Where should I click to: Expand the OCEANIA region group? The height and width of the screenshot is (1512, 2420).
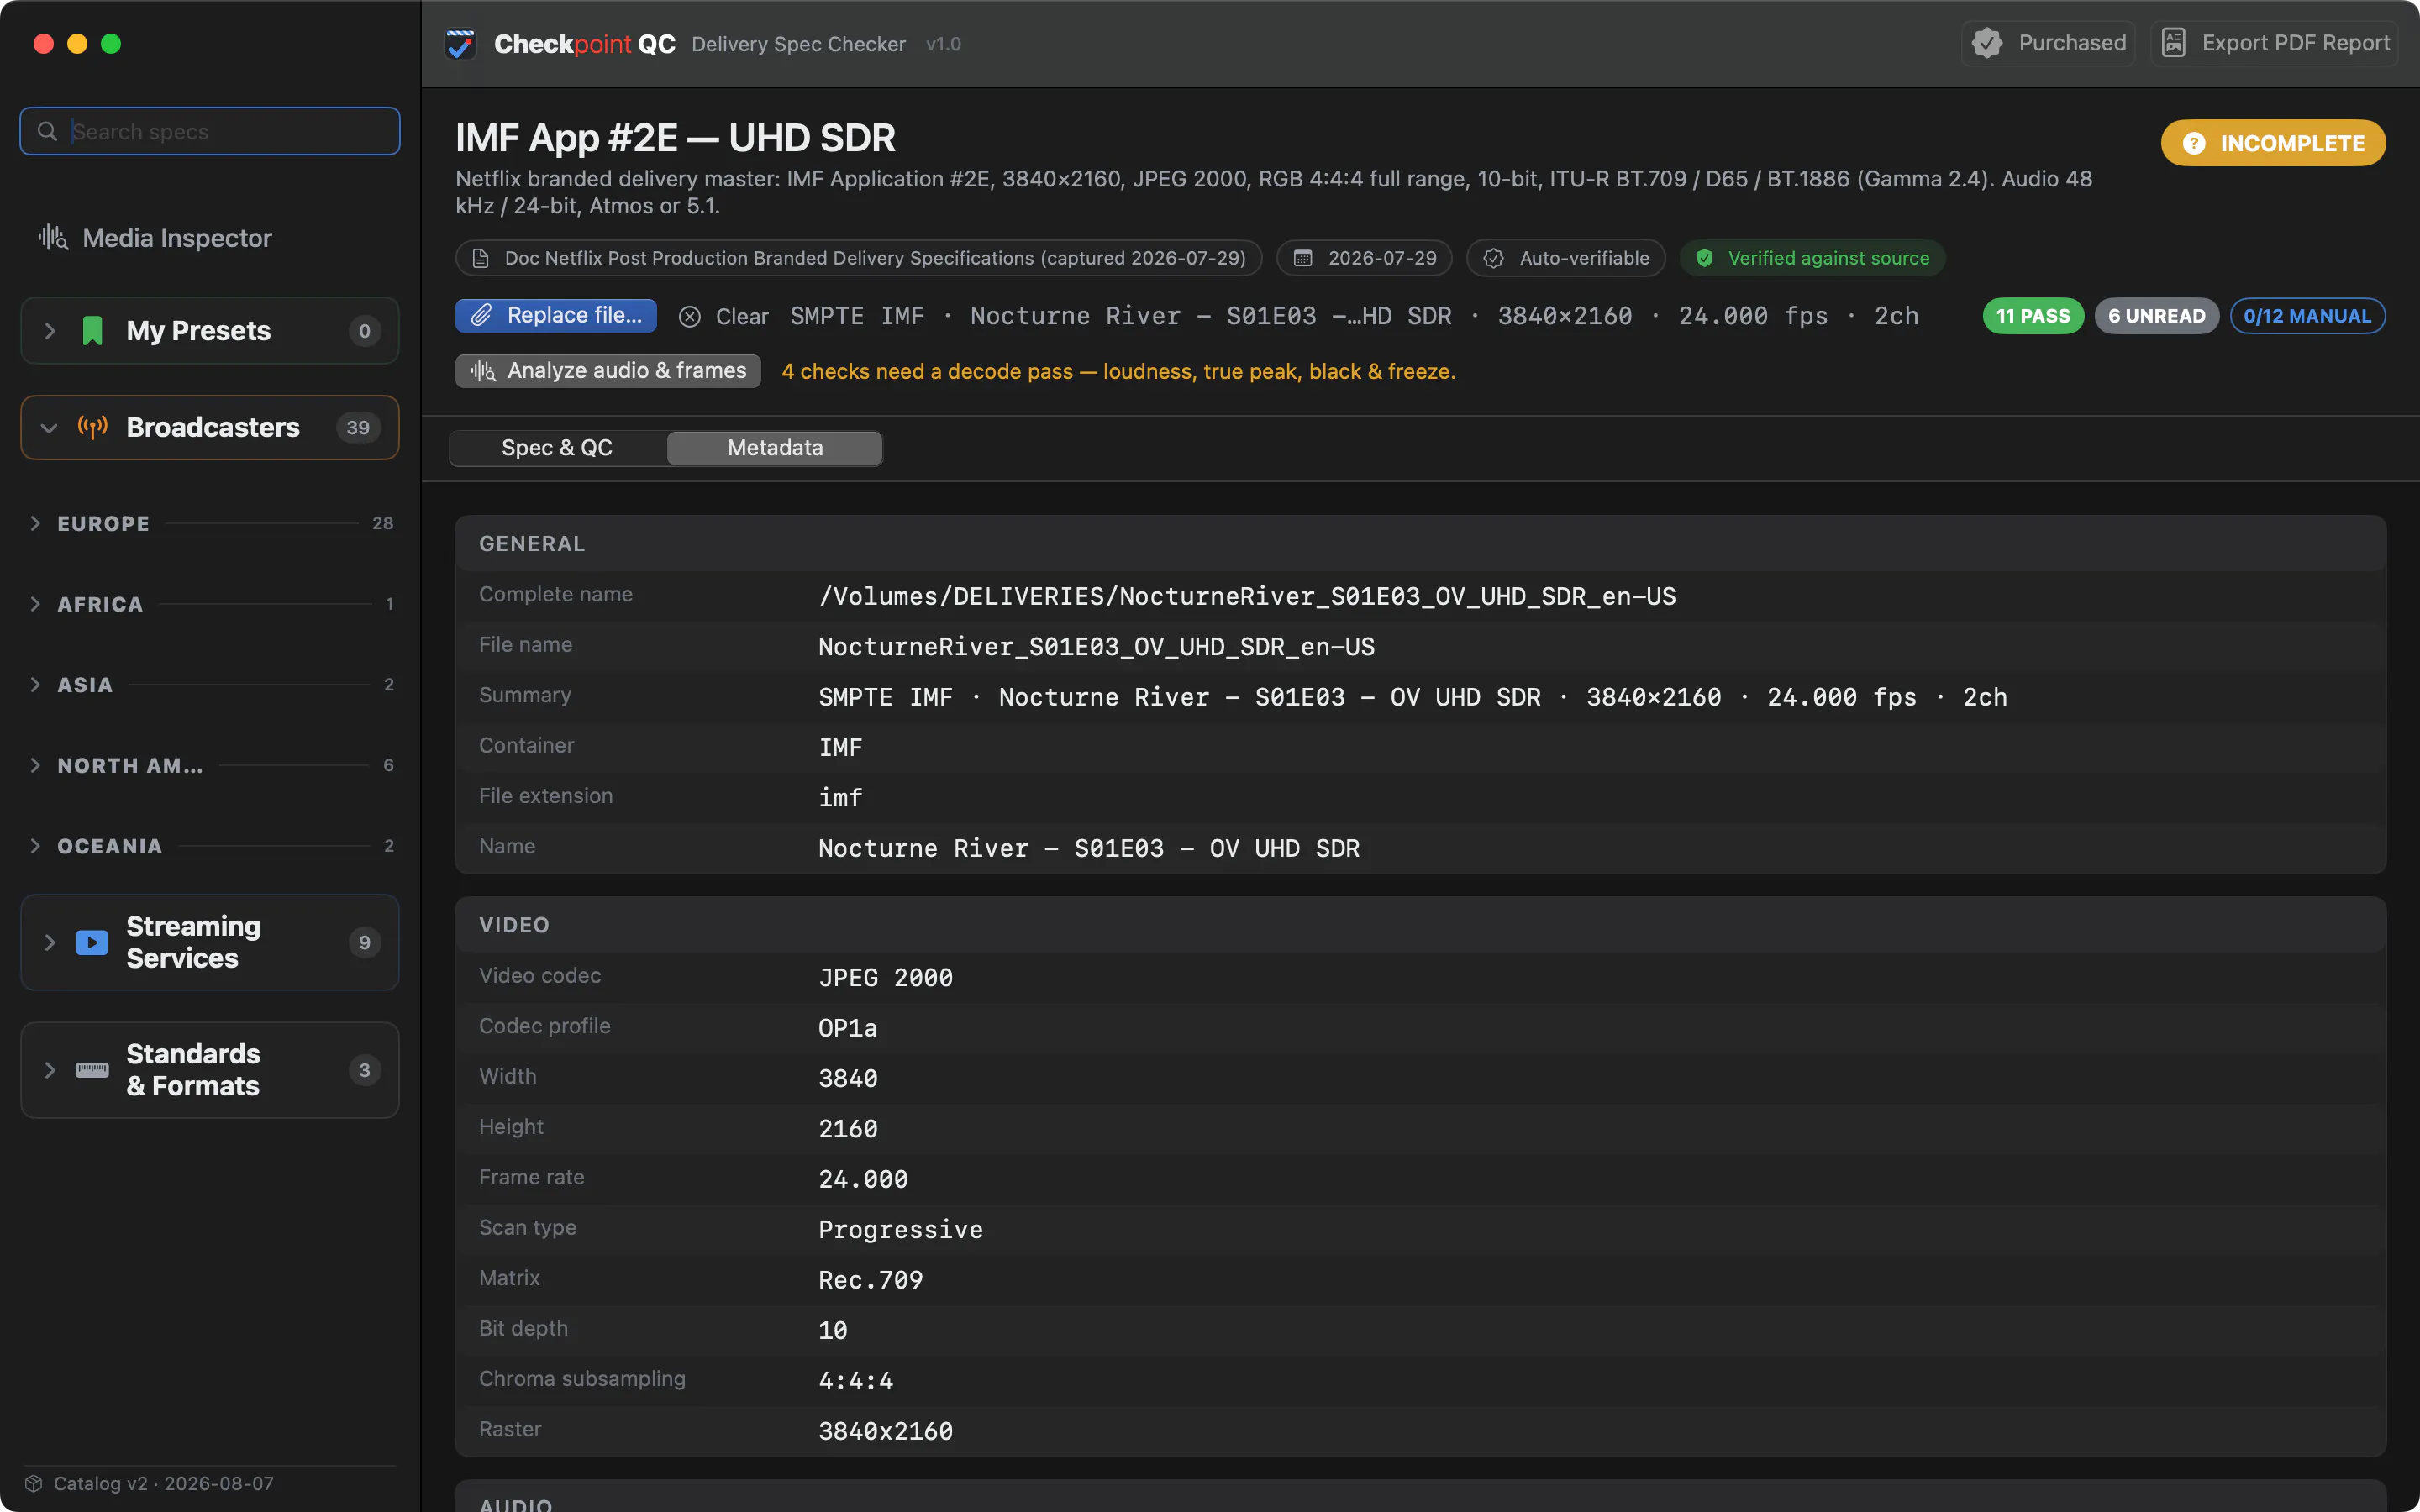click(36, 846)
